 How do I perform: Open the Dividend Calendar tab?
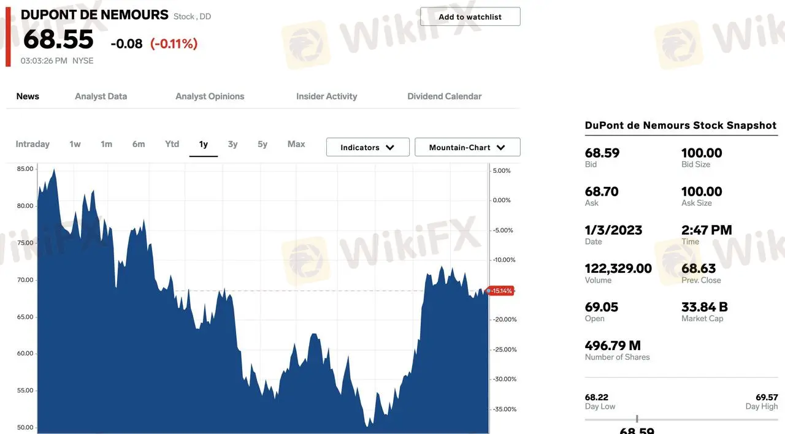point(444,96)
